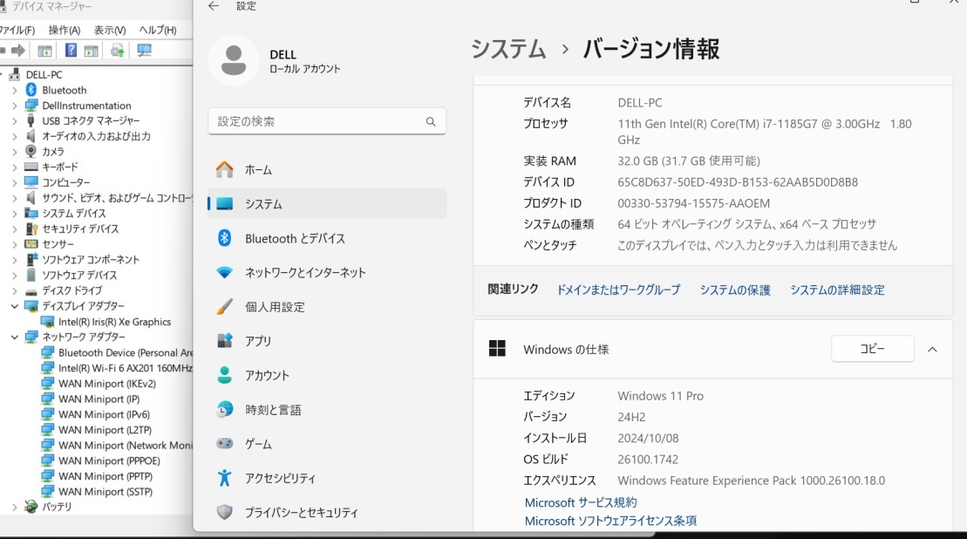967x539 pixels.
Task: Expand the カメラ node in Device Manager
Action: [15, 152]
